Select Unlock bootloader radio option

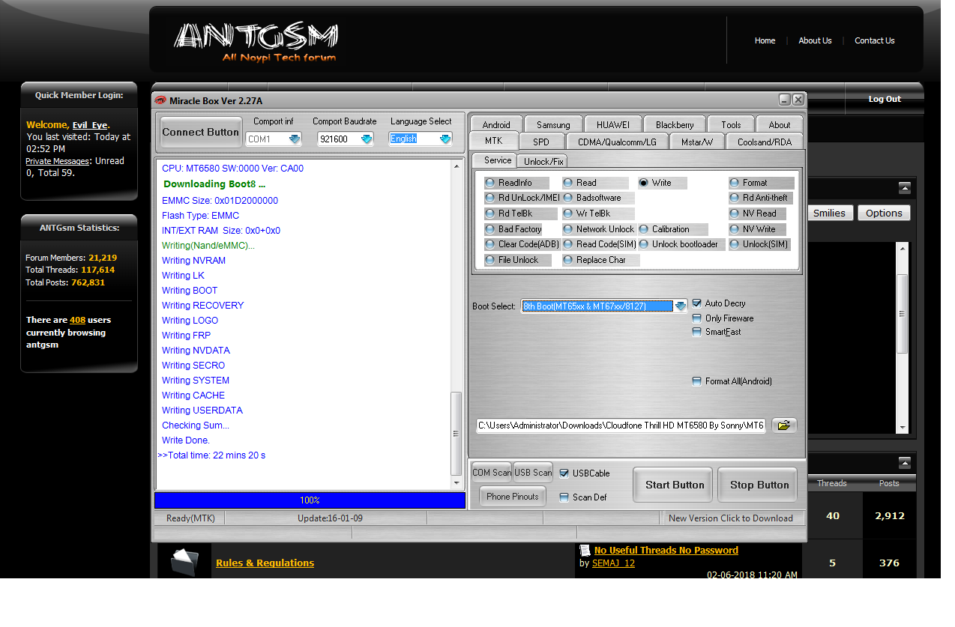(x=681, y=244)
